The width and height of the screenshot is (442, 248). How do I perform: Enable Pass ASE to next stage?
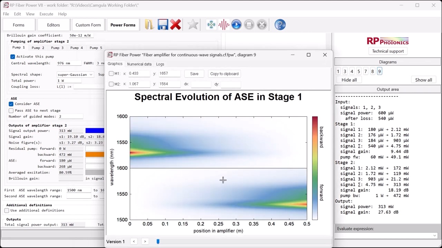pos(11,111)
